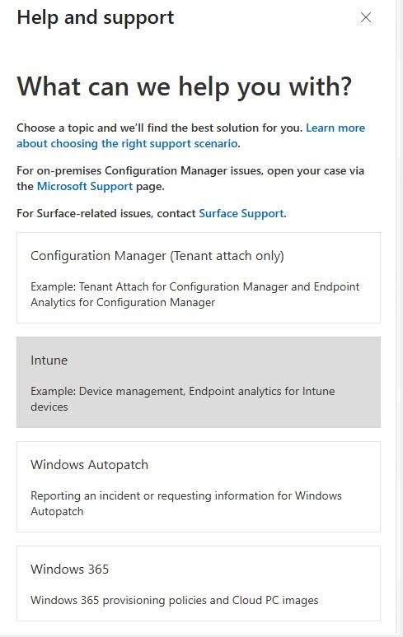Close the Help and support panel

click(x=366, y=17)
